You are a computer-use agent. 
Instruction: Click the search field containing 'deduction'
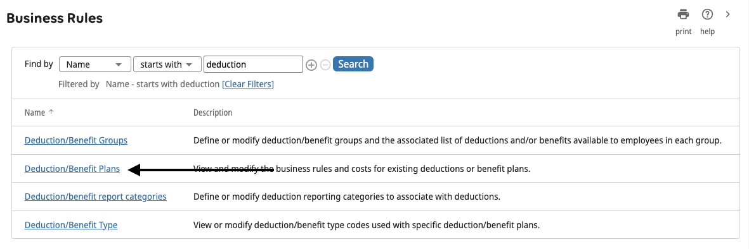coord(253,64)
